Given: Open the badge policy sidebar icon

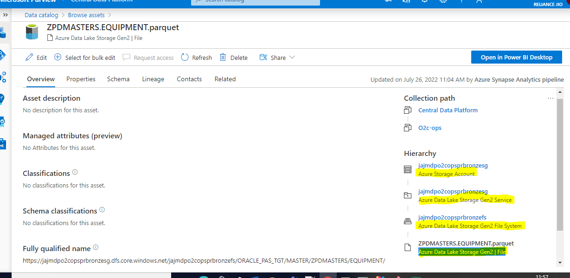Looking at the screenshot, I should coord(2,122).
